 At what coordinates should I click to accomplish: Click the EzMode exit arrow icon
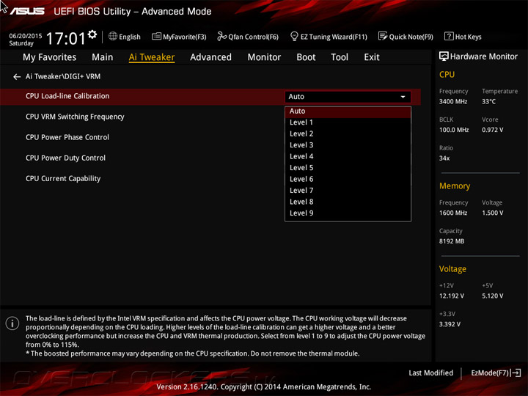click(x=516, y=373)
